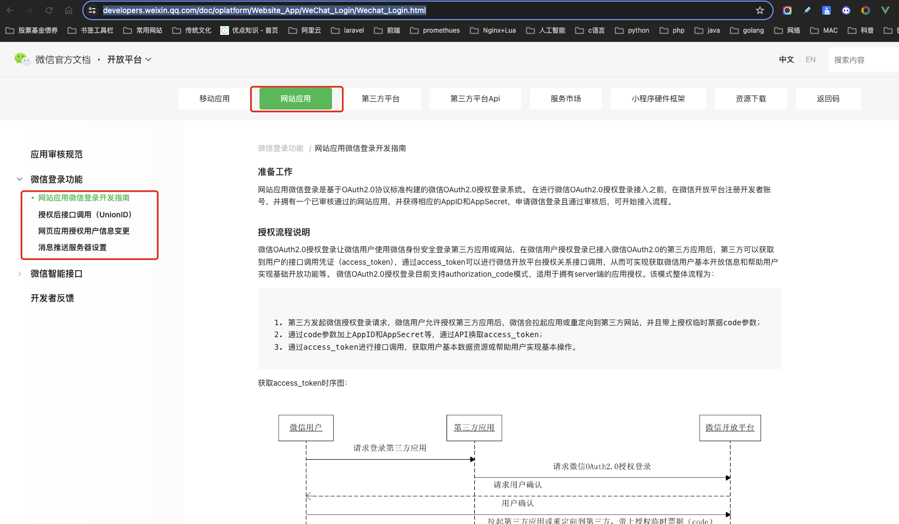Open 人工智能 bookmark folder
Screen dimensions: 899x524
[x=546, y=31]
